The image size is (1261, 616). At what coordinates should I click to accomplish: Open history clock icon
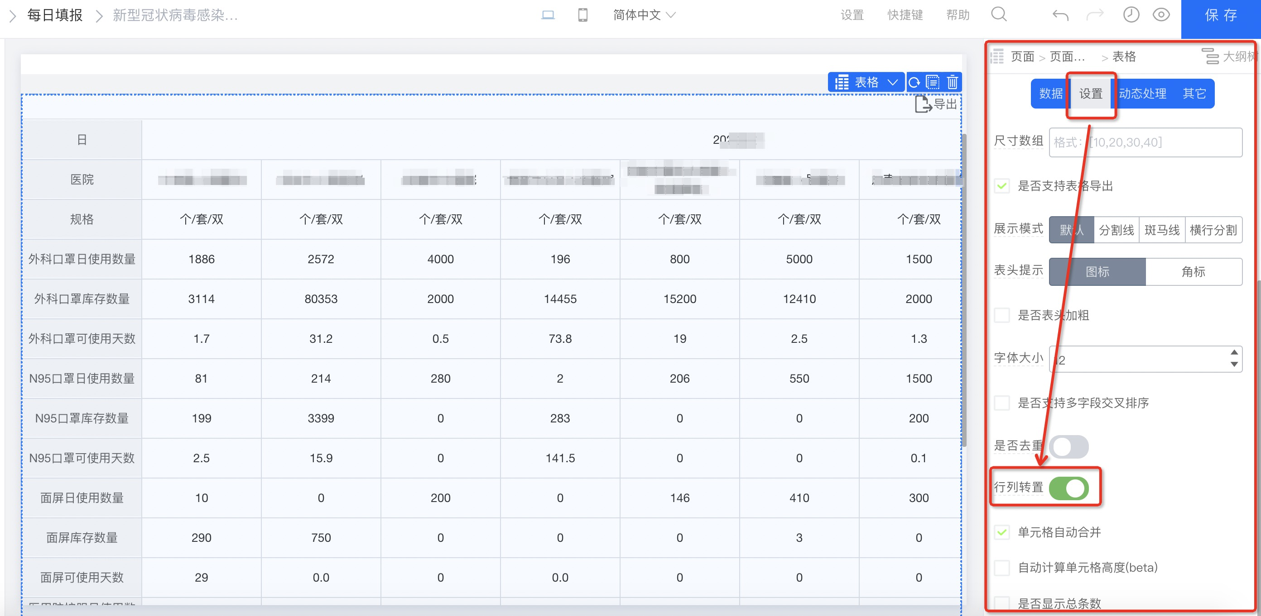pyautogui.click(x=1131, y=14)
